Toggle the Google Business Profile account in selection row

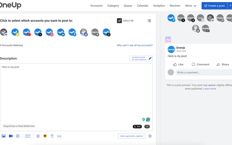(84, 32)
